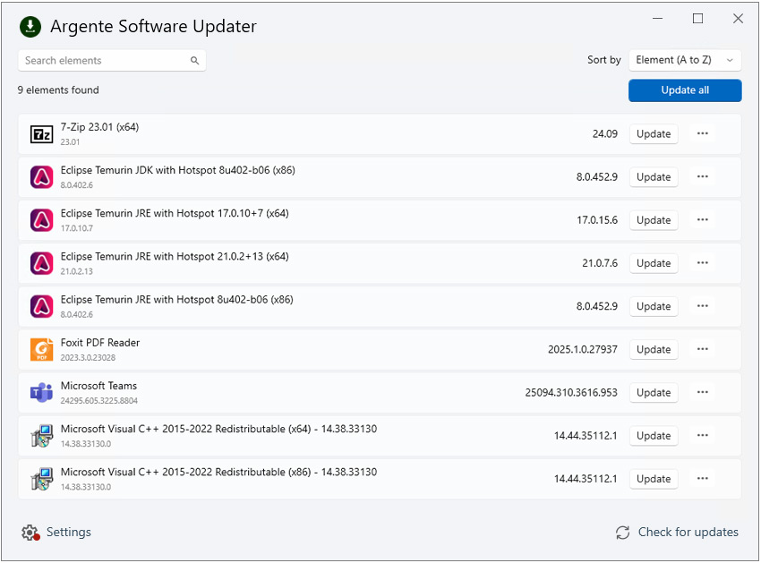The width and height of the screenshot is (761, 563).
Task: Click the '9 elements found' label
Action: click(x=58, y=90)
